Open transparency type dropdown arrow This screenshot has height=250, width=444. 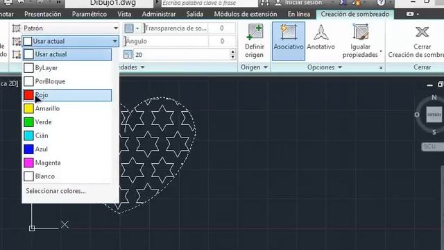click(137, 28)
